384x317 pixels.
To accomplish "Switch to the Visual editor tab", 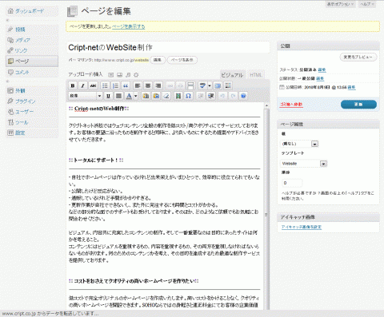I will (x=232, y=75).
